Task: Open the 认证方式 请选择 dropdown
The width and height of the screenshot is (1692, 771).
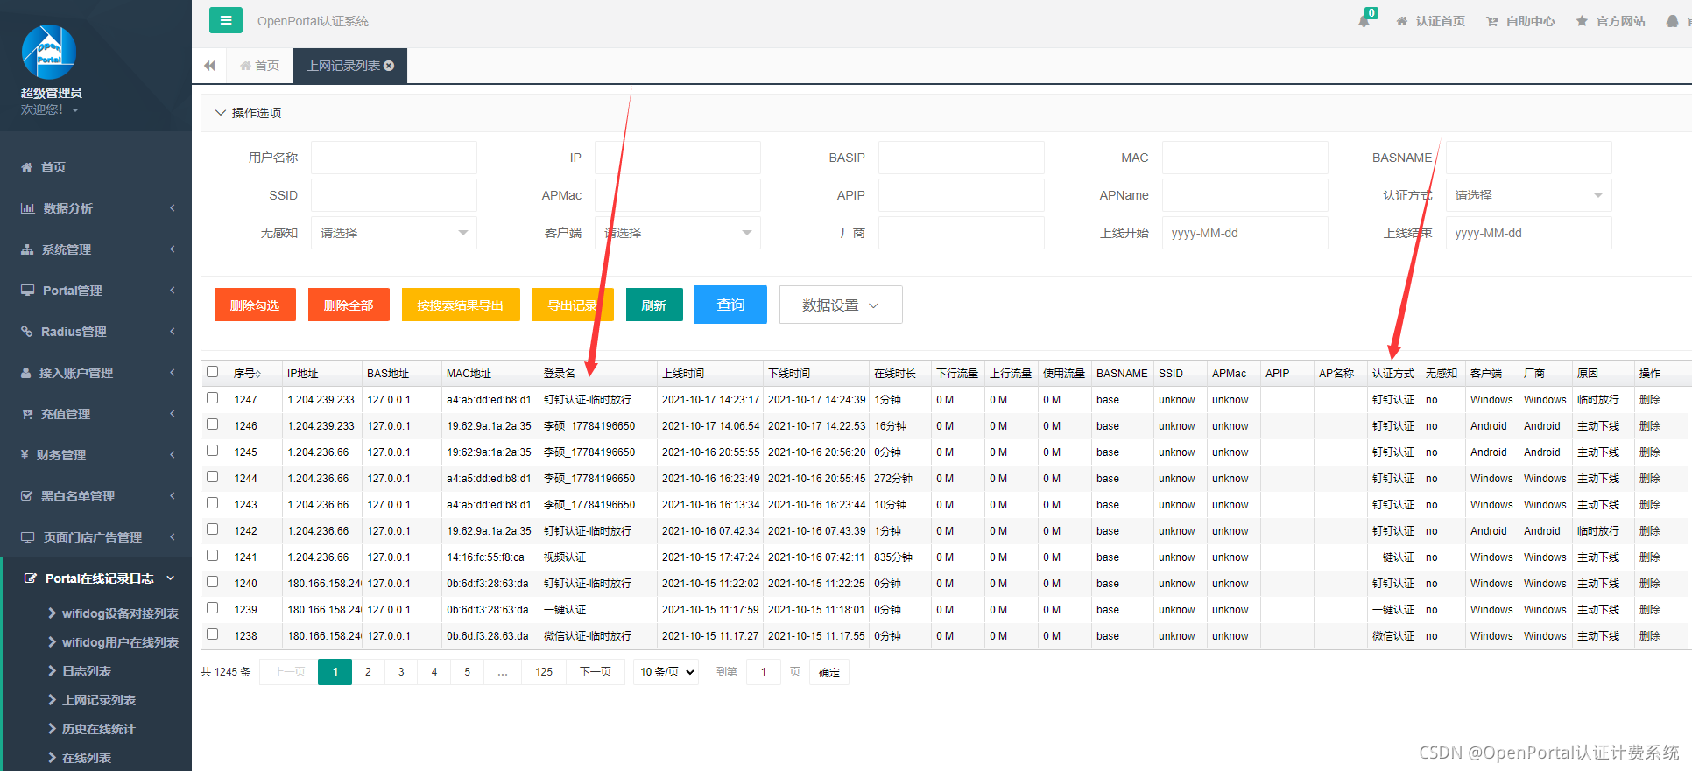Action: pyautogui.click(x=1528, y=195)
